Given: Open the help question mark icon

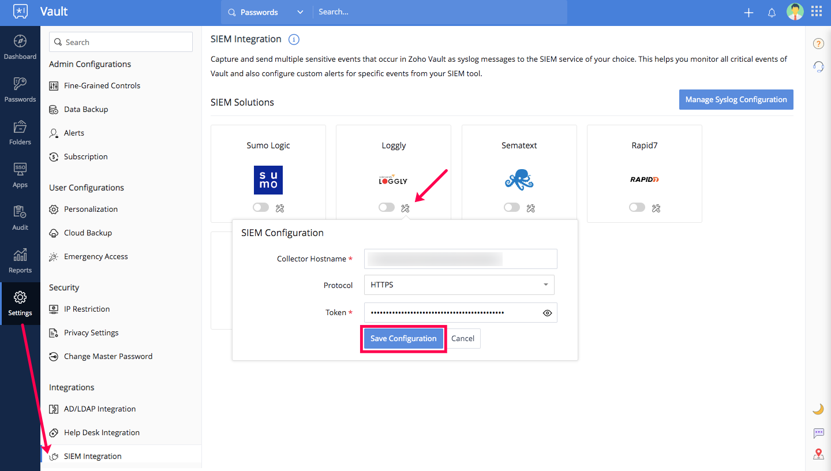Looking at the screenshot, I should (x=818, y=44).
